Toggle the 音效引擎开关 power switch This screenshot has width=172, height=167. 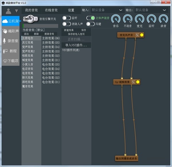pyautogui.click(x=30, y=19)
